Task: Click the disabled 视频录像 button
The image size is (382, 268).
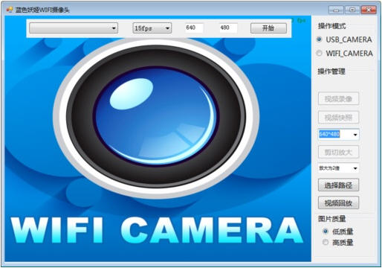Action: coord(338,99)
